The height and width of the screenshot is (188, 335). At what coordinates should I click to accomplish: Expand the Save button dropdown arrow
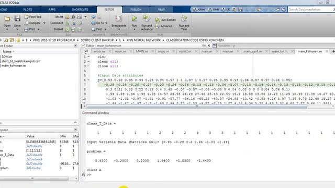[x=17, y=29]
